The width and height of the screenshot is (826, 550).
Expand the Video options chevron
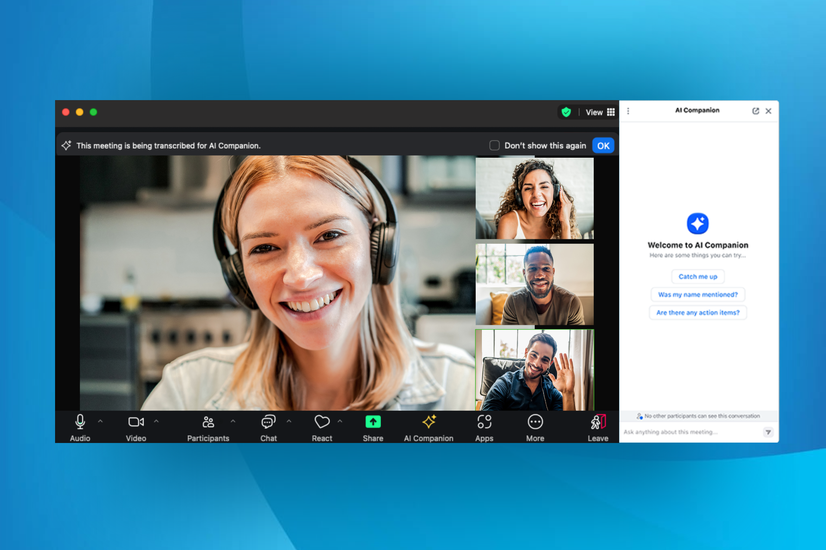click(157, 422)
